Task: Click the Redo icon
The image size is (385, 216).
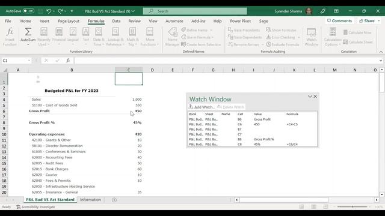Action: tap(60, 11)
